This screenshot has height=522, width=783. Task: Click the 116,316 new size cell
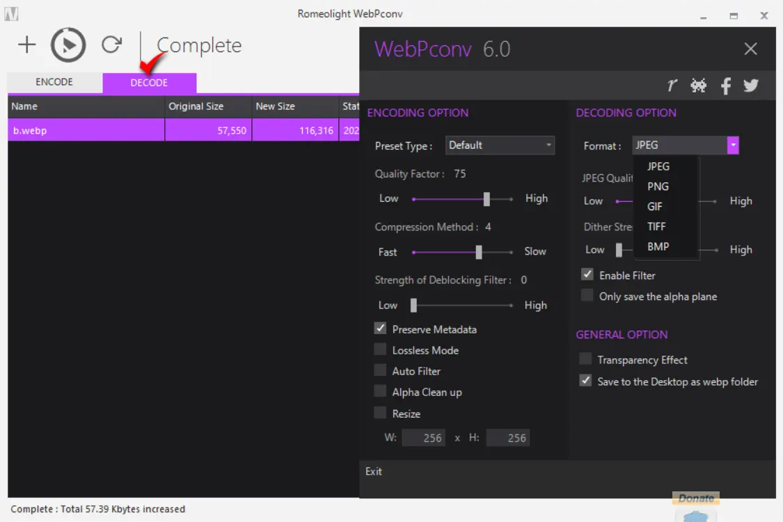coord(295,130)
